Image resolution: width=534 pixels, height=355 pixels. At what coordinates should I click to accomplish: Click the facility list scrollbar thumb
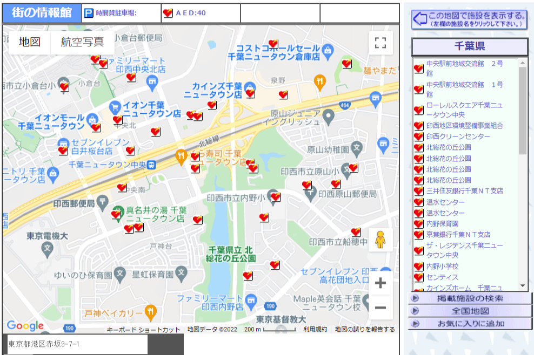(x=523, y=111)
